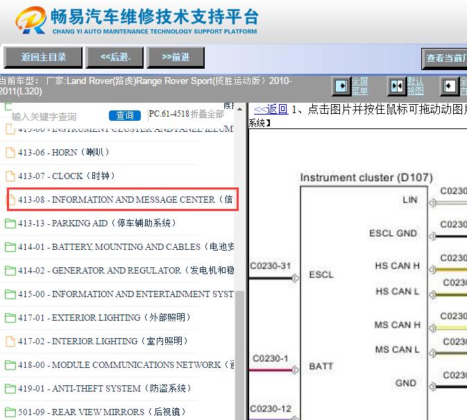The image size is (467, 420).
Task: Click the page icon beside 417-02 INTERIOR LIGHTING
Action: 10,342
